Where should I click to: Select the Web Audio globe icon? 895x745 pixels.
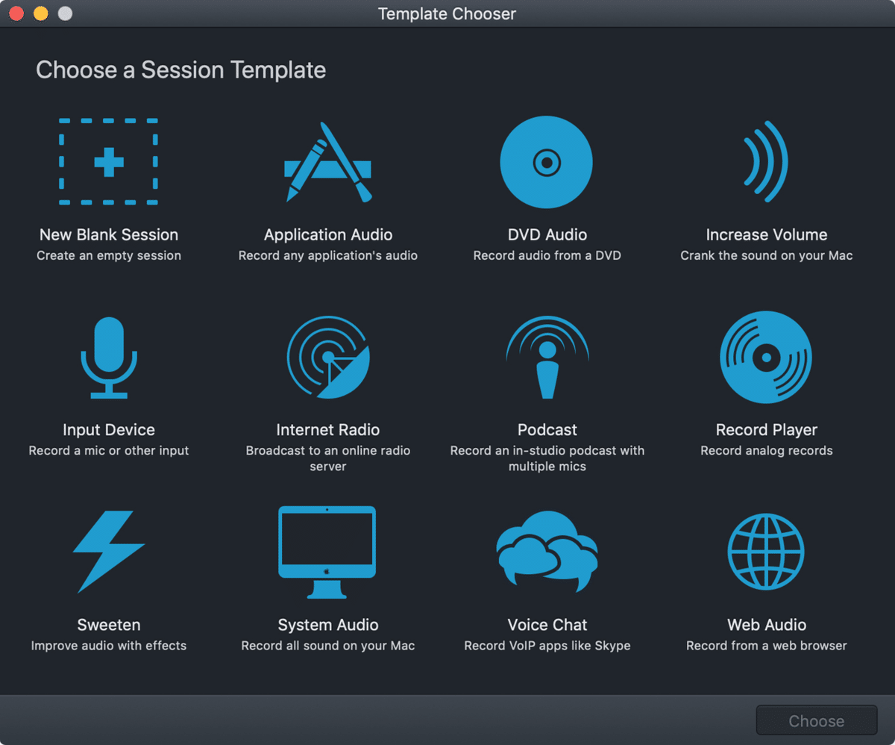(766, 552)
